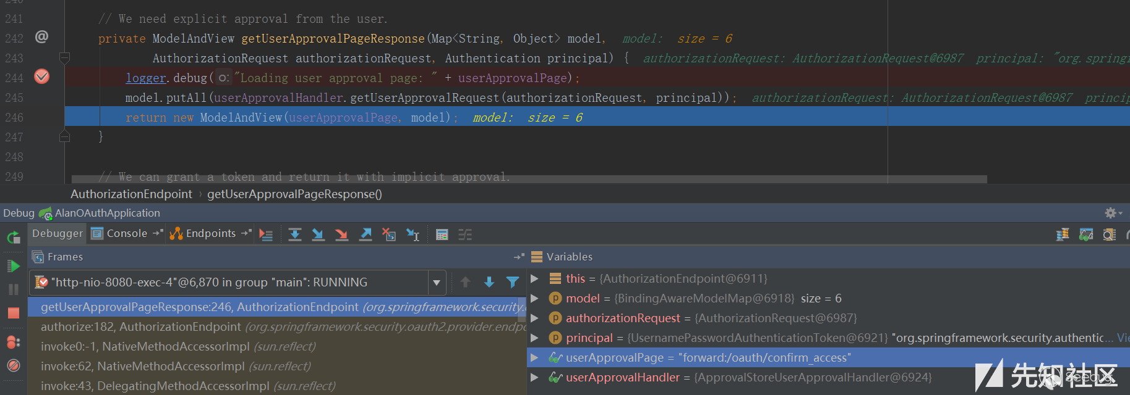Open the View Breakpoints dialog
Viewport: 1130px width, 395px height.
tap(13, 342)
